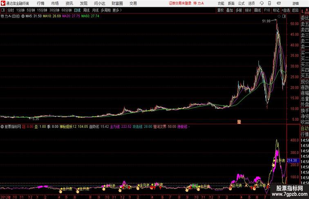The width and height of the screenshot is (309, 199).
Task: Toggle the left panel icon beside 分时
Action: (x=3, y=10)
